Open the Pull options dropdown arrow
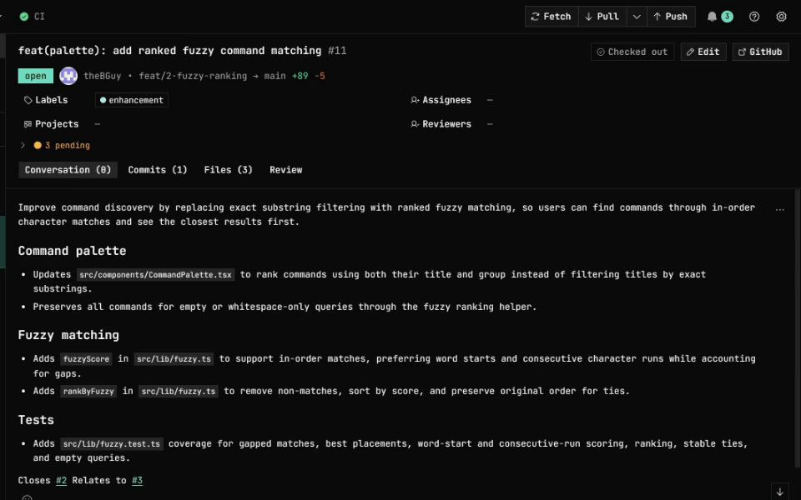 637,17
